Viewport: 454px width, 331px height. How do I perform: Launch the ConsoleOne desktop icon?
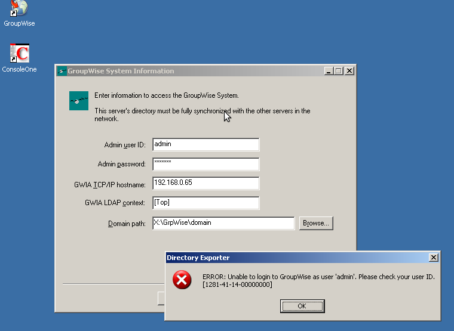[x=19, y=58]
